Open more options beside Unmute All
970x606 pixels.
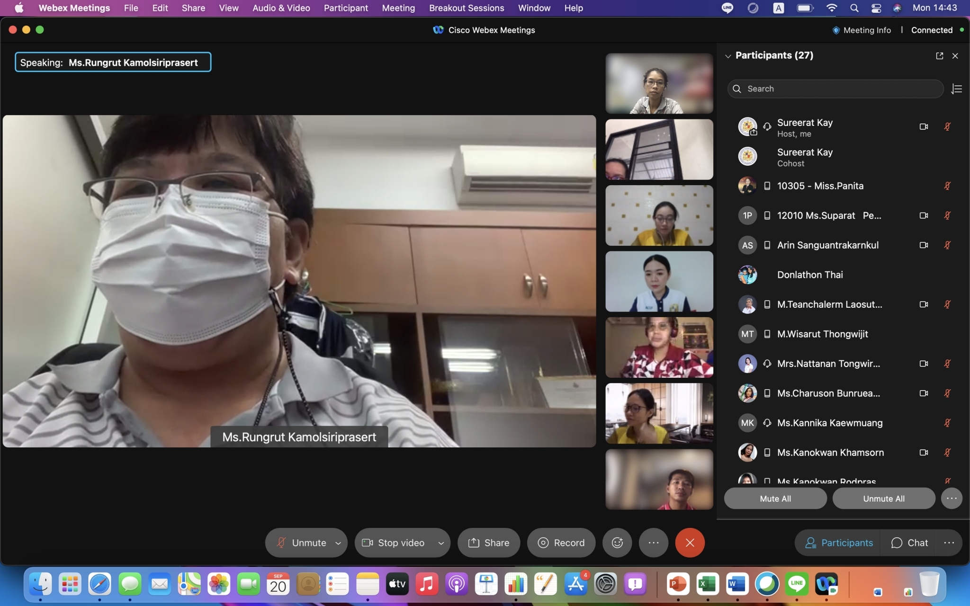click(x=952, y=499)
